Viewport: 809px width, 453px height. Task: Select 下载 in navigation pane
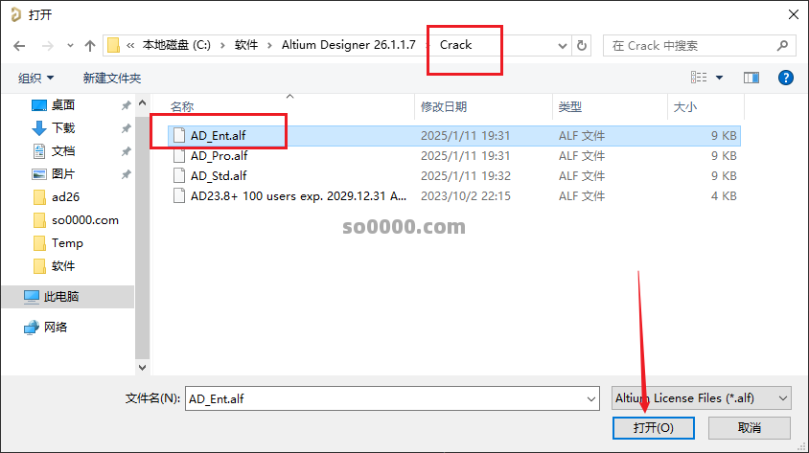pyautogui.click(x=63, y=127)
